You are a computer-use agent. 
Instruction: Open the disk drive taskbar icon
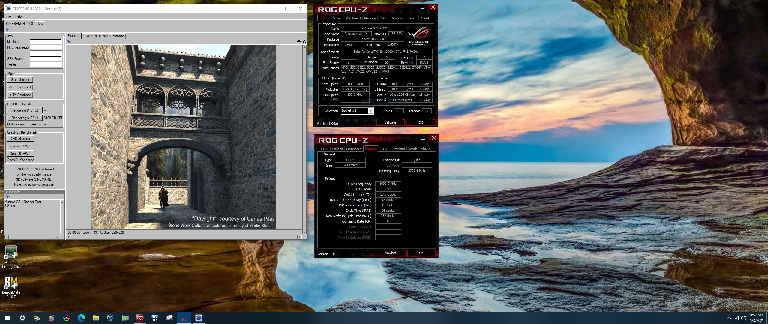click(37, 318)
